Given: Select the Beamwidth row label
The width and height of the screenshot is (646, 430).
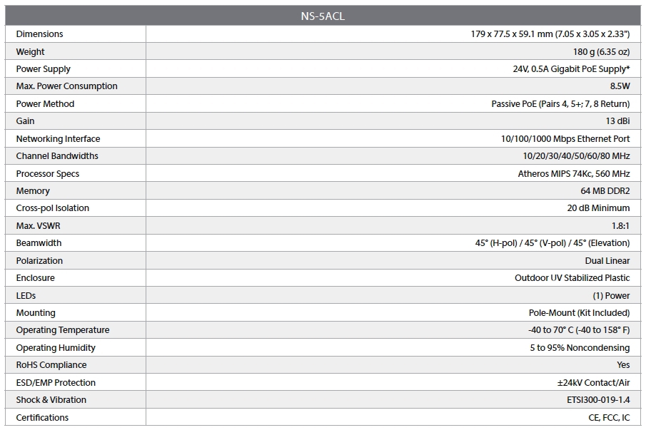Looking at the screenshot, I should tap(39, 243).
